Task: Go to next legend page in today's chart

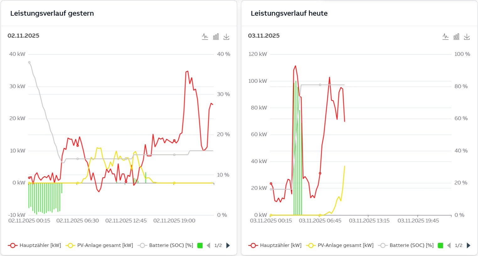Action: (x=469, y=245)
